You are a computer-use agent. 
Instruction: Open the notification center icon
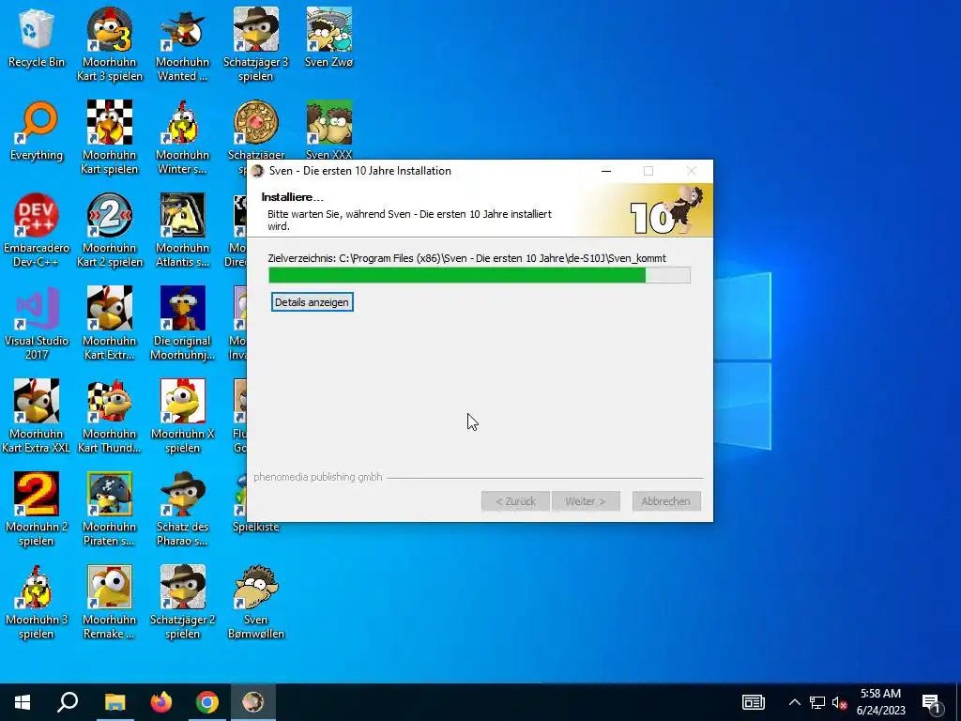pyautogui.click(x=932, y=702)
